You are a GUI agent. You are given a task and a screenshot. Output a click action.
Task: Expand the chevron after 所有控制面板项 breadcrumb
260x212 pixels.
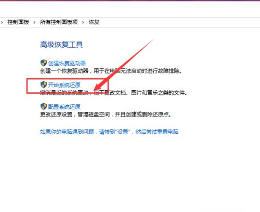83,22
